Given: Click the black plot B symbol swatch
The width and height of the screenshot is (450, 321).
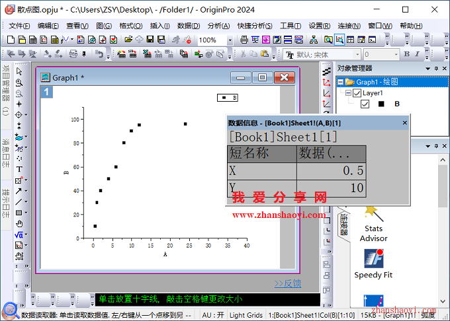Looking at the screenshot, I should tap(381, 104).
